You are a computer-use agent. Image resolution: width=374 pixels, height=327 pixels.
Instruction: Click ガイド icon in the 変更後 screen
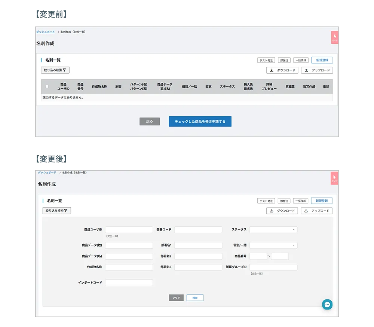click(334, 178)
